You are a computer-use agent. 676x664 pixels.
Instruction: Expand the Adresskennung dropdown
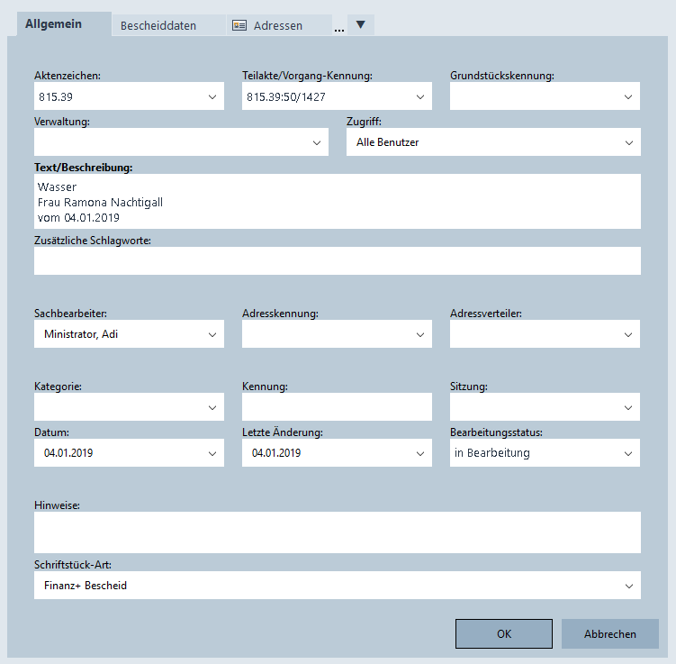(x=420, y=335)
